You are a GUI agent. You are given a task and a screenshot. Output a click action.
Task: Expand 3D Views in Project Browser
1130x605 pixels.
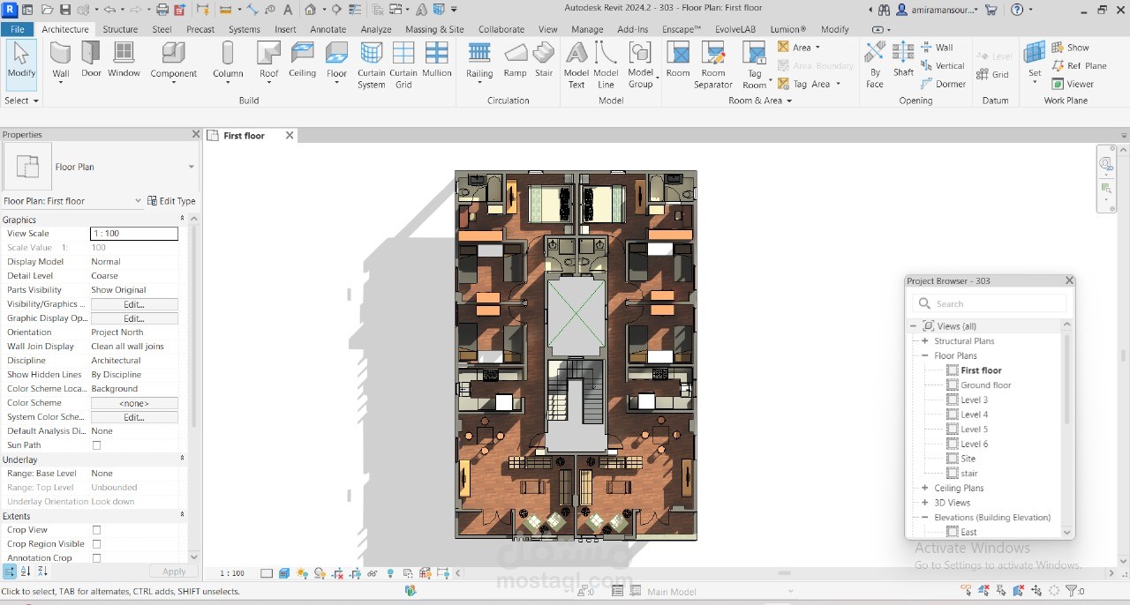pos(925,503)
